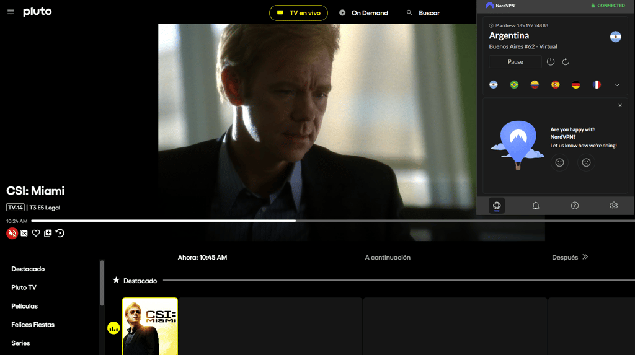
Task: Click the NordVPN logo in header
Action: 500,6
